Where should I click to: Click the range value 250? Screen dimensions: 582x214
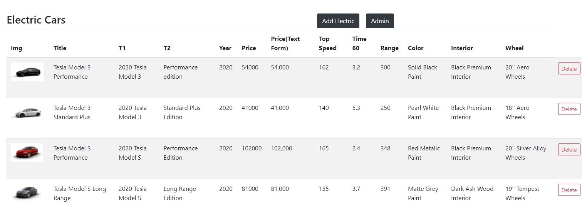pos(386,108)
